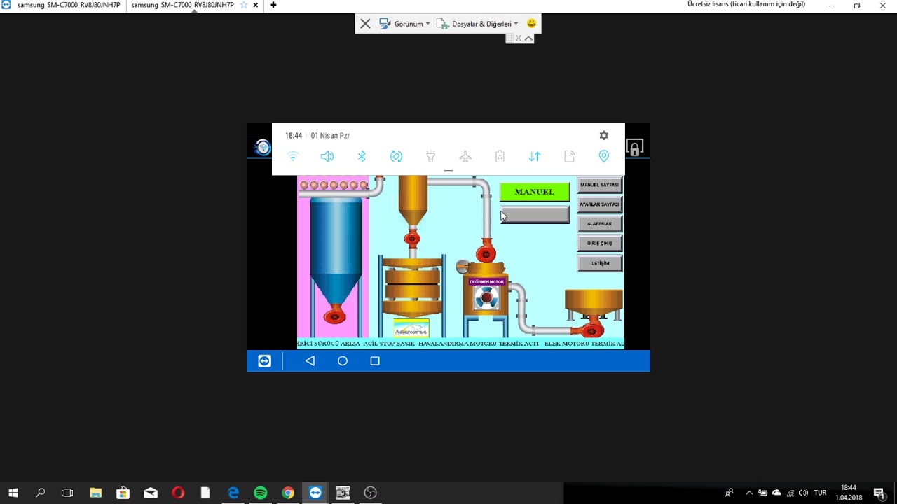Screen dimensions: 897x504
Task: Open Microsoft Edge from the taskbar
Action: pos(233,493)
